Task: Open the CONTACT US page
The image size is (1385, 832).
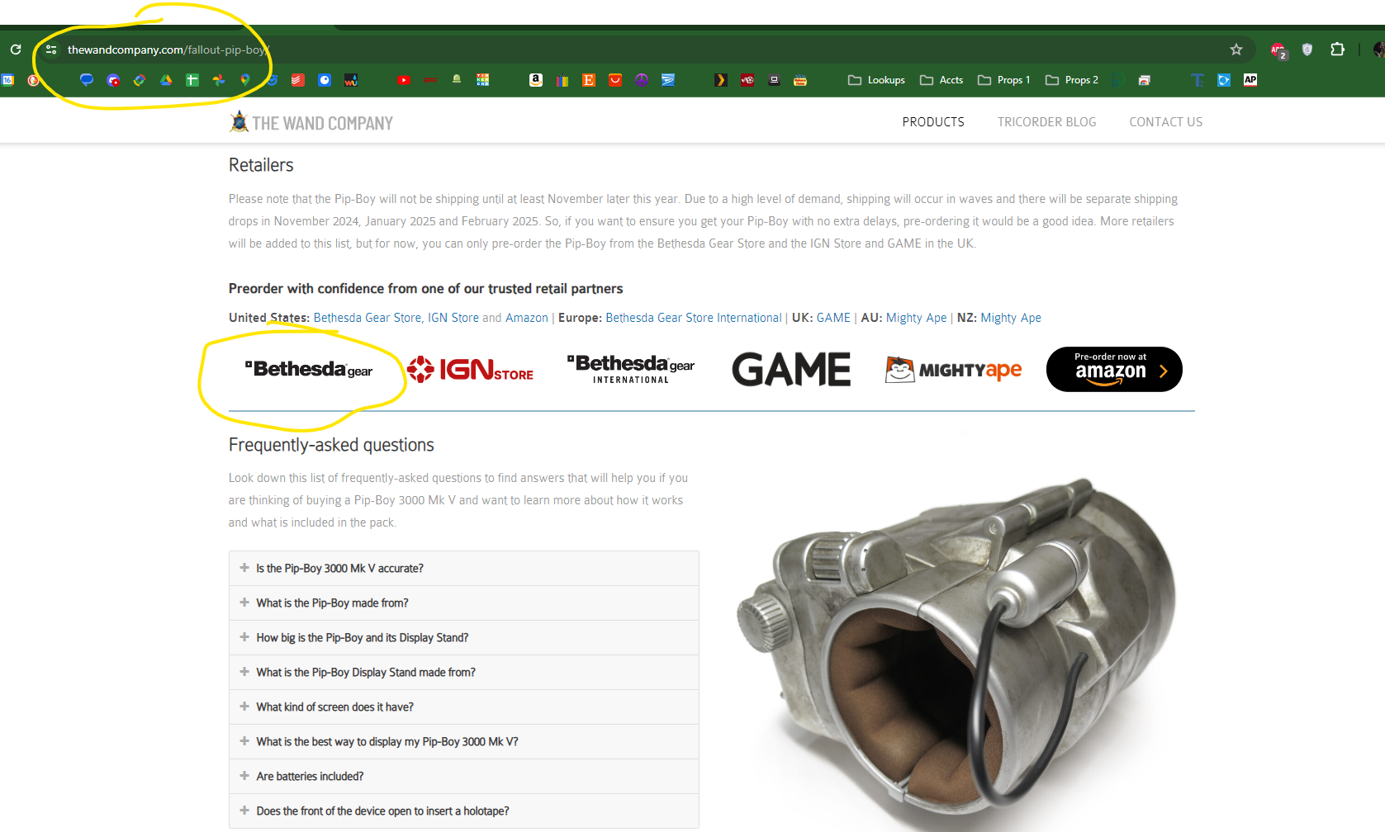Action: (x=1165, y=122)
